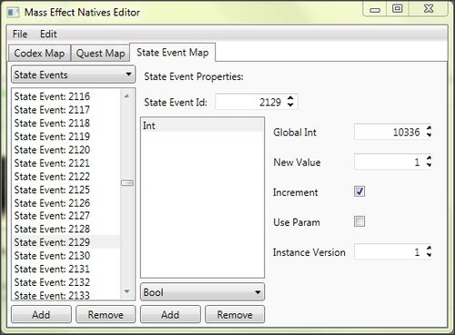Switch to the Codex Map tab
Image resolution: width=455 pixels, height=335 pixels.
pos(39,53)
